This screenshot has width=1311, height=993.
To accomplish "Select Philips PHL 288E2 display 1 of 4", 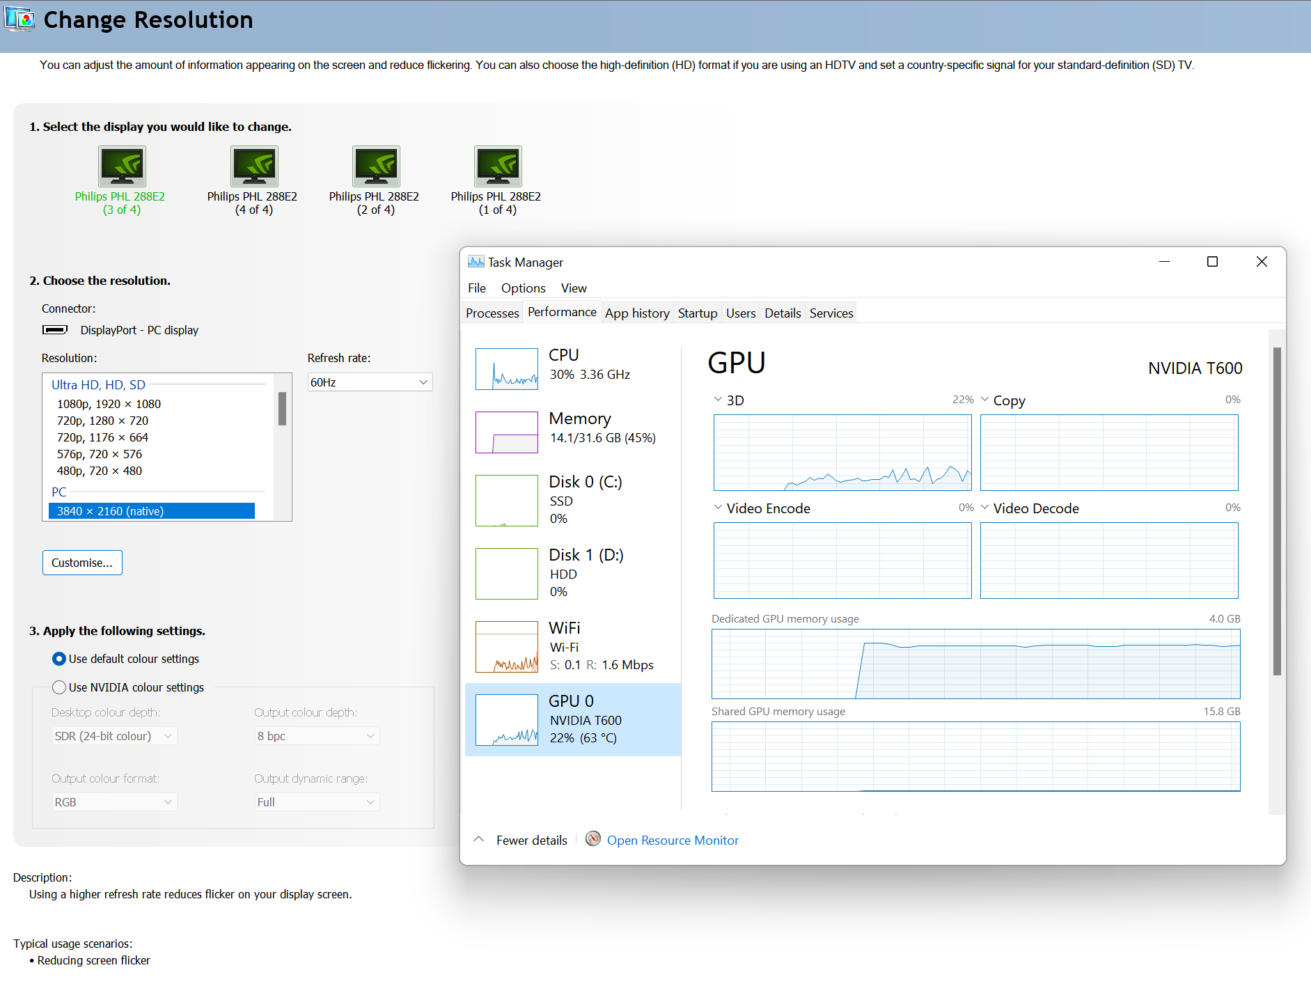I will point(498,166).
